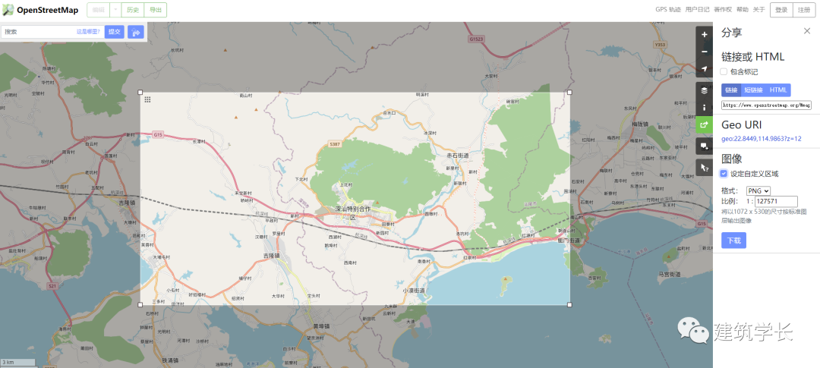Open the PNG format dropdown

(758, 190)
